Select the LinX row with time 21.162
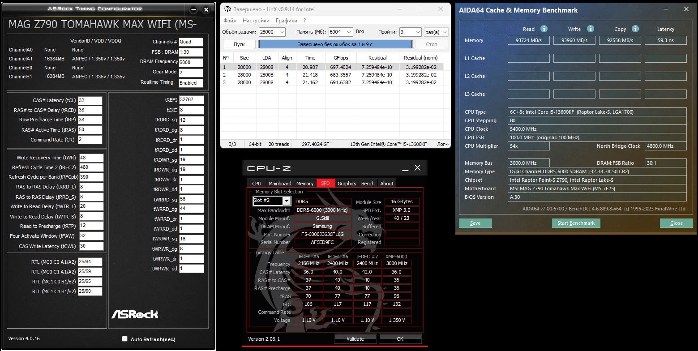This screenshot has width=698, height=351. (x=332, y=82)
